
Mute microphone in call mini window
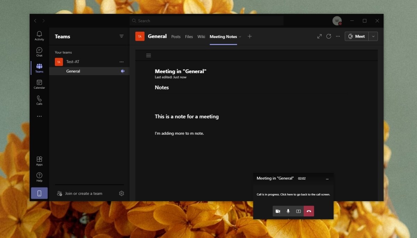288,211
